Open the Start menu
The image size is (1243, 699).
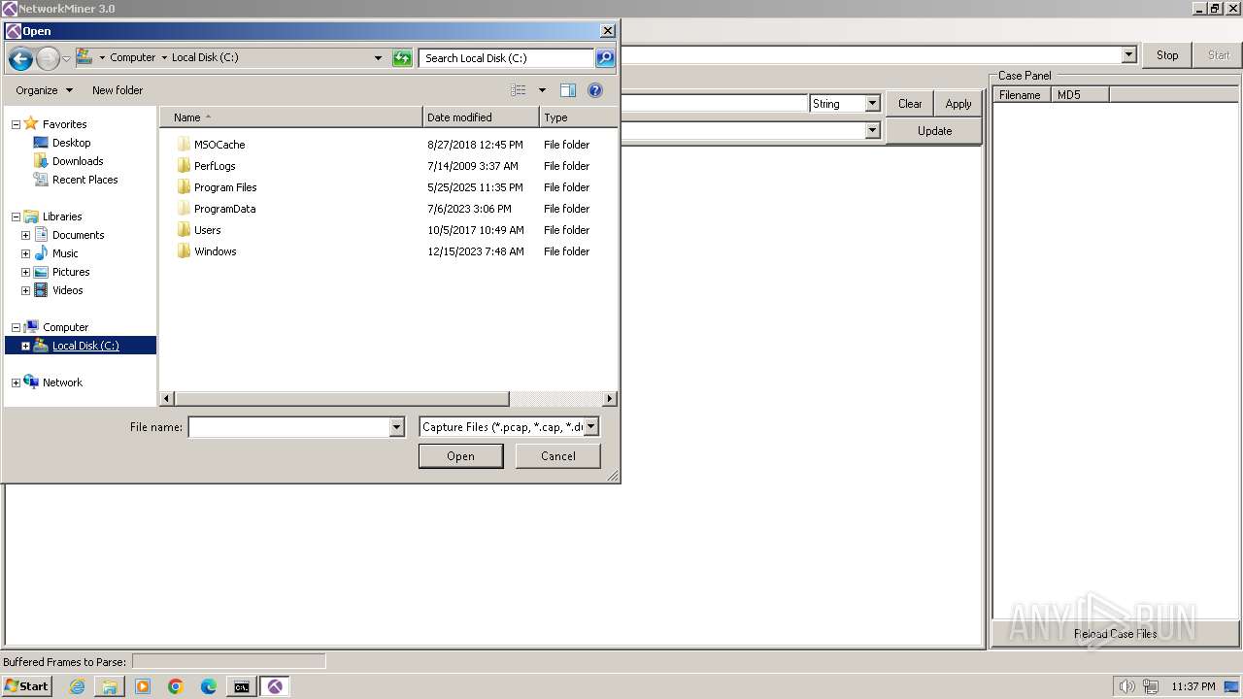(27, 686)
